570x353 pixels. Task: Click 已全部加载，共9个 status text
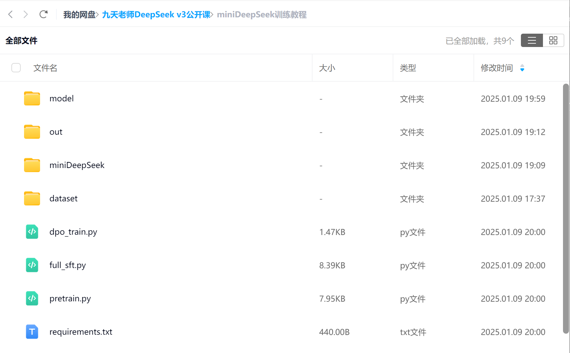(480, 41)
